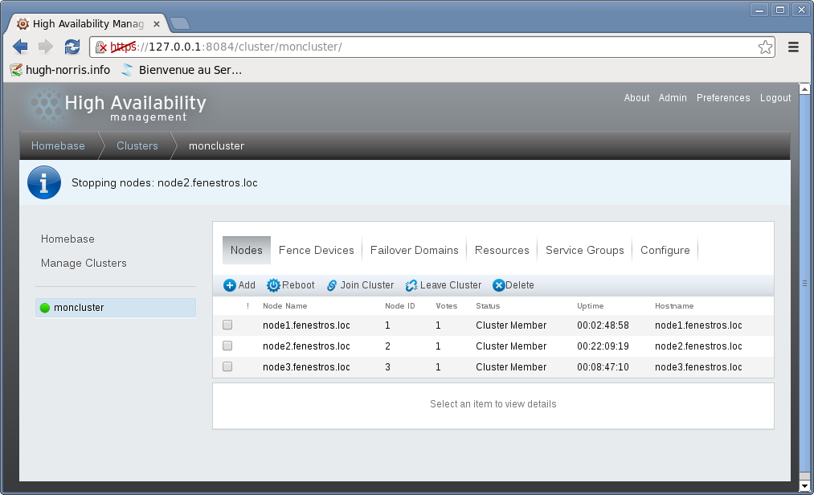Bookmark this page with star icon
814x495 pixels.
click(x=765, y=47)
